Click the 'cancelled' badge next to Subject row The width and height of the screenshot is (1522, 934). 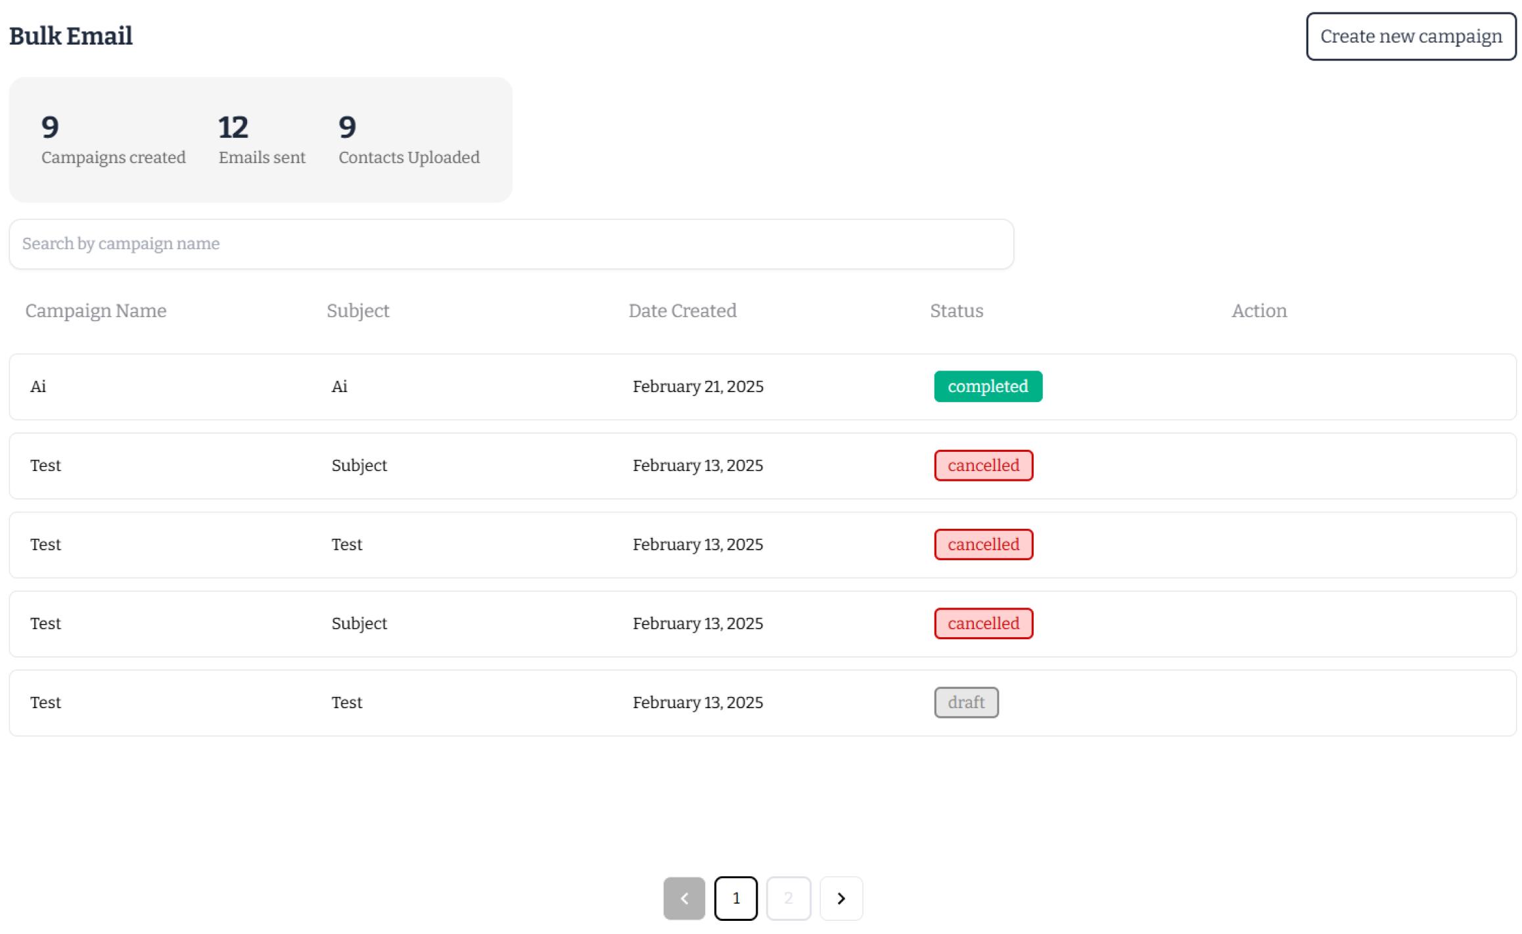pyautogui.click(x=983, y=465)
